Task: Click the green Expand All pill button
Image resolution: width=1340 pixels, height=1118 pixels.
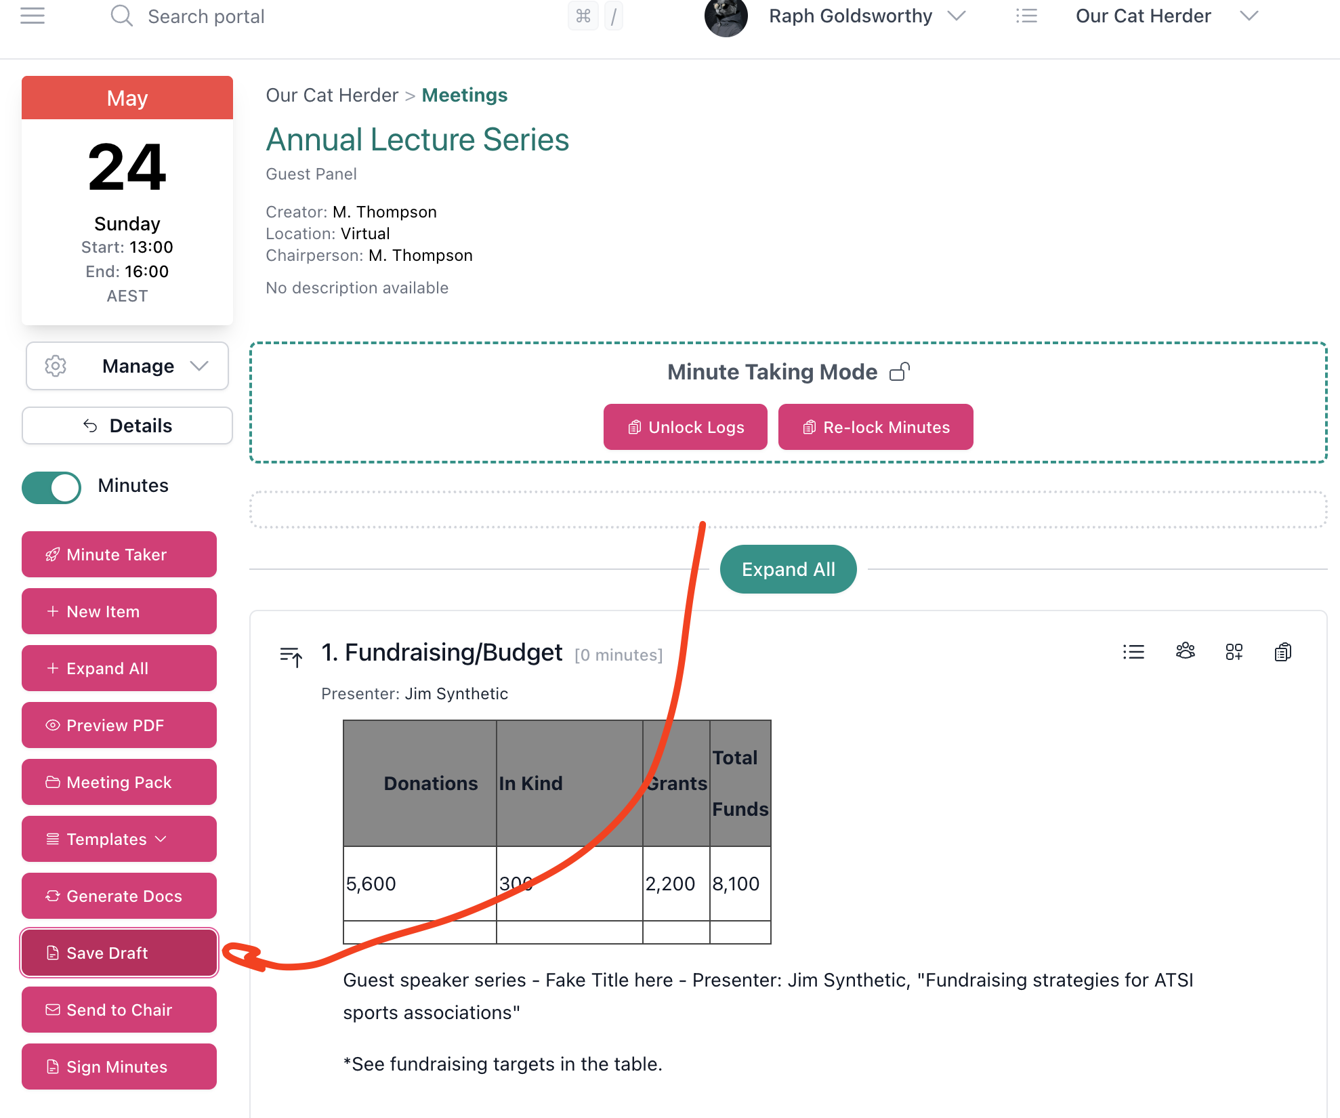Action: (788, 569)
